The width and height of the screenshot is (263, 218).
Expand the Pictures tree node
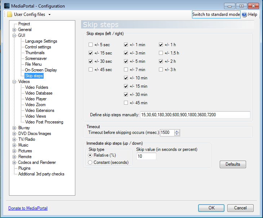click(14, 151)
